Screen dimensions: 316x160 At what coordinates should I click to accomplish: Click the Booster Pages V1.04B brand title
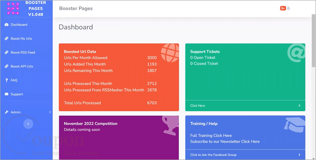pyautogui.click(x=36, y=8)
